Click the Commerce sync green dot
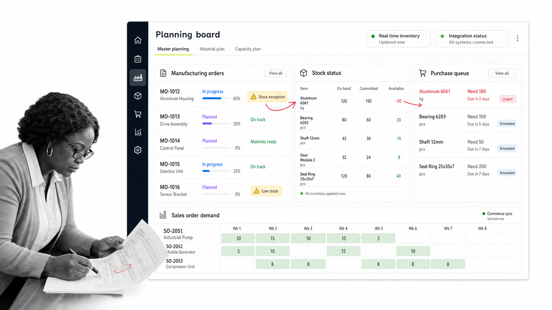This screenshot has width=552, height=310. (x=484, y=214)
